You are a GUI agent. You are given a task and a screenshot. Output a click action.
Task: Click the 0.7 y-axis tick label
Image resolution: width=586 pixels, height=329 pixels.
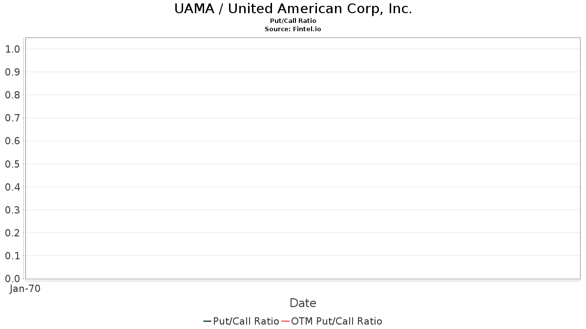(12, 118)
